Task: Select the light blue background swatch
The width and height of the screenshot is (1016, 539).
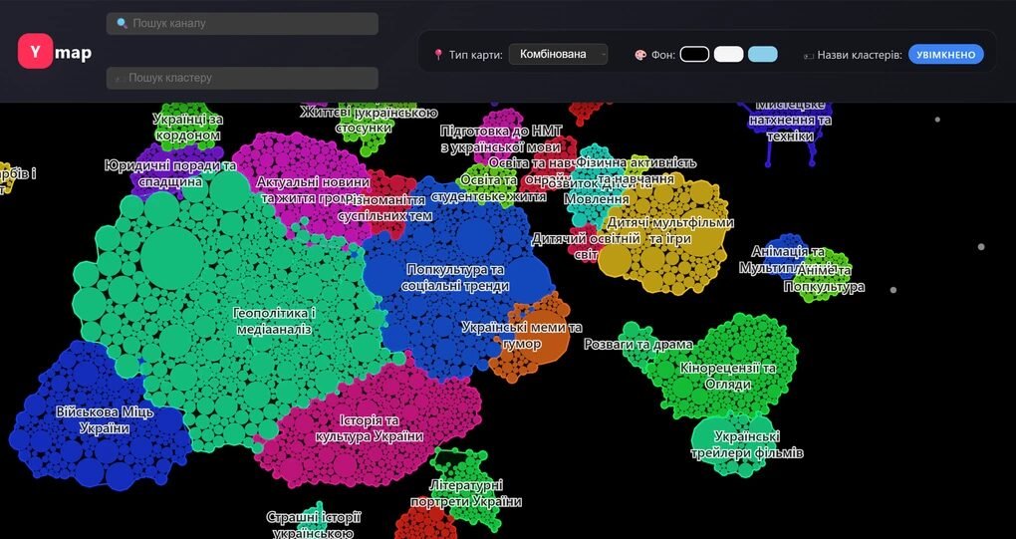Action: coord(762,54)
